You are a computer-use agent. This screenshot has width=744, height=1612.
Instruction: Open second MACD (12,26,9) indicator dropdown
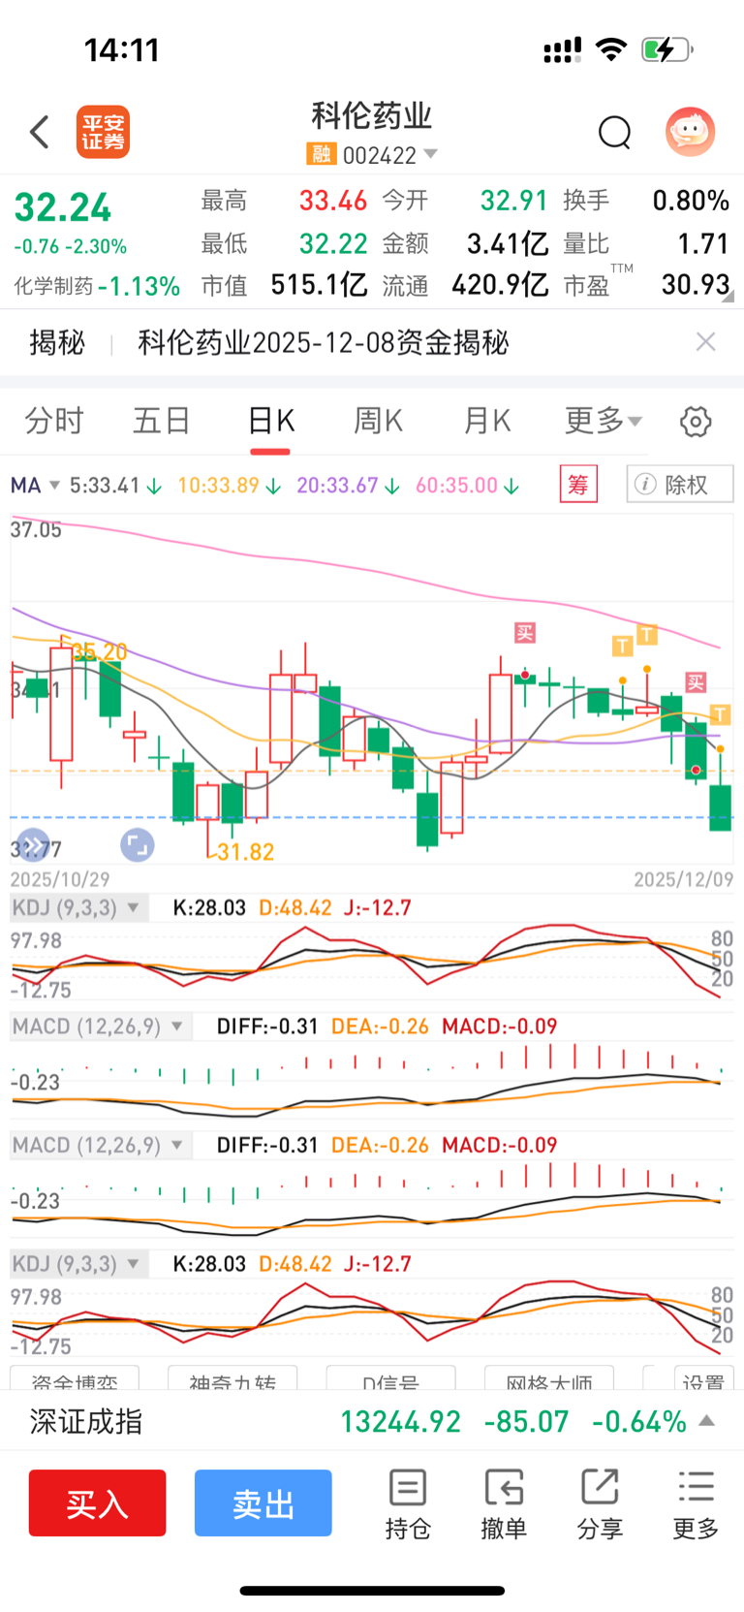click(100, 1146)
